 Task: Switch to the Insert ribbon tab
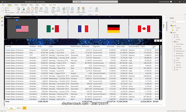coord(16,5)
